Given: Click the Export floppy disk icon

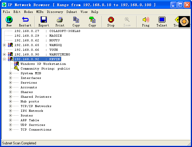Looking at the screenshot, I should (x=44, y=20).
